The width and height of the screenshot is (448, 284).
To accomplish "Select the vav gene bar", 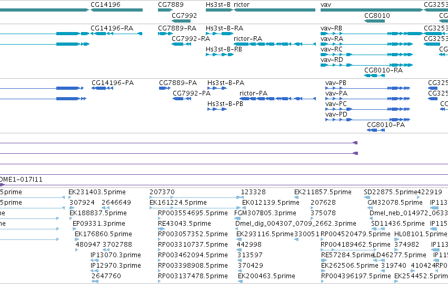I will (x=372, y=10).
